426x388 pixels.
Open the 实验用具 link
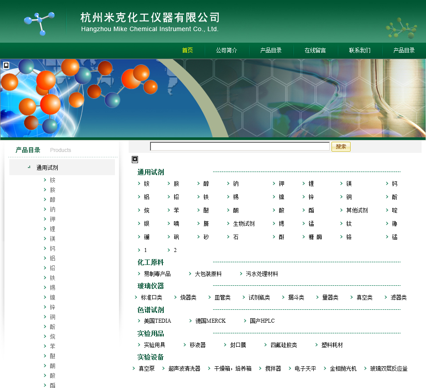pos(154,345)
